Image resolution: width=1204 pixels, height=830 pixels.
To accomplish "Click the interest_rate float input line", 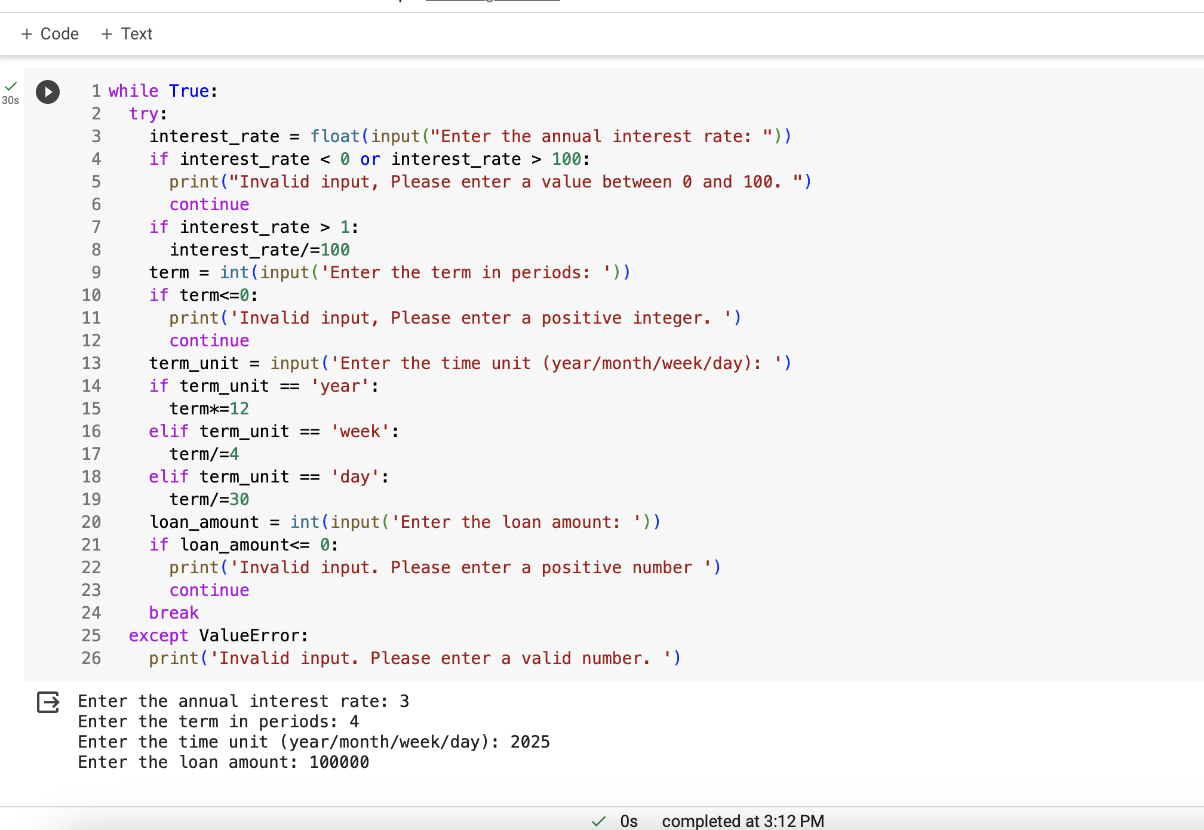I will coord(471,136).
